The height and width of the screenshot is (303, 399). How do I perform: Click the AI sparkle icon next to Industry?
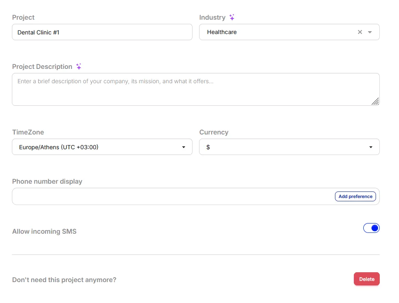click(x=232, y=17)
